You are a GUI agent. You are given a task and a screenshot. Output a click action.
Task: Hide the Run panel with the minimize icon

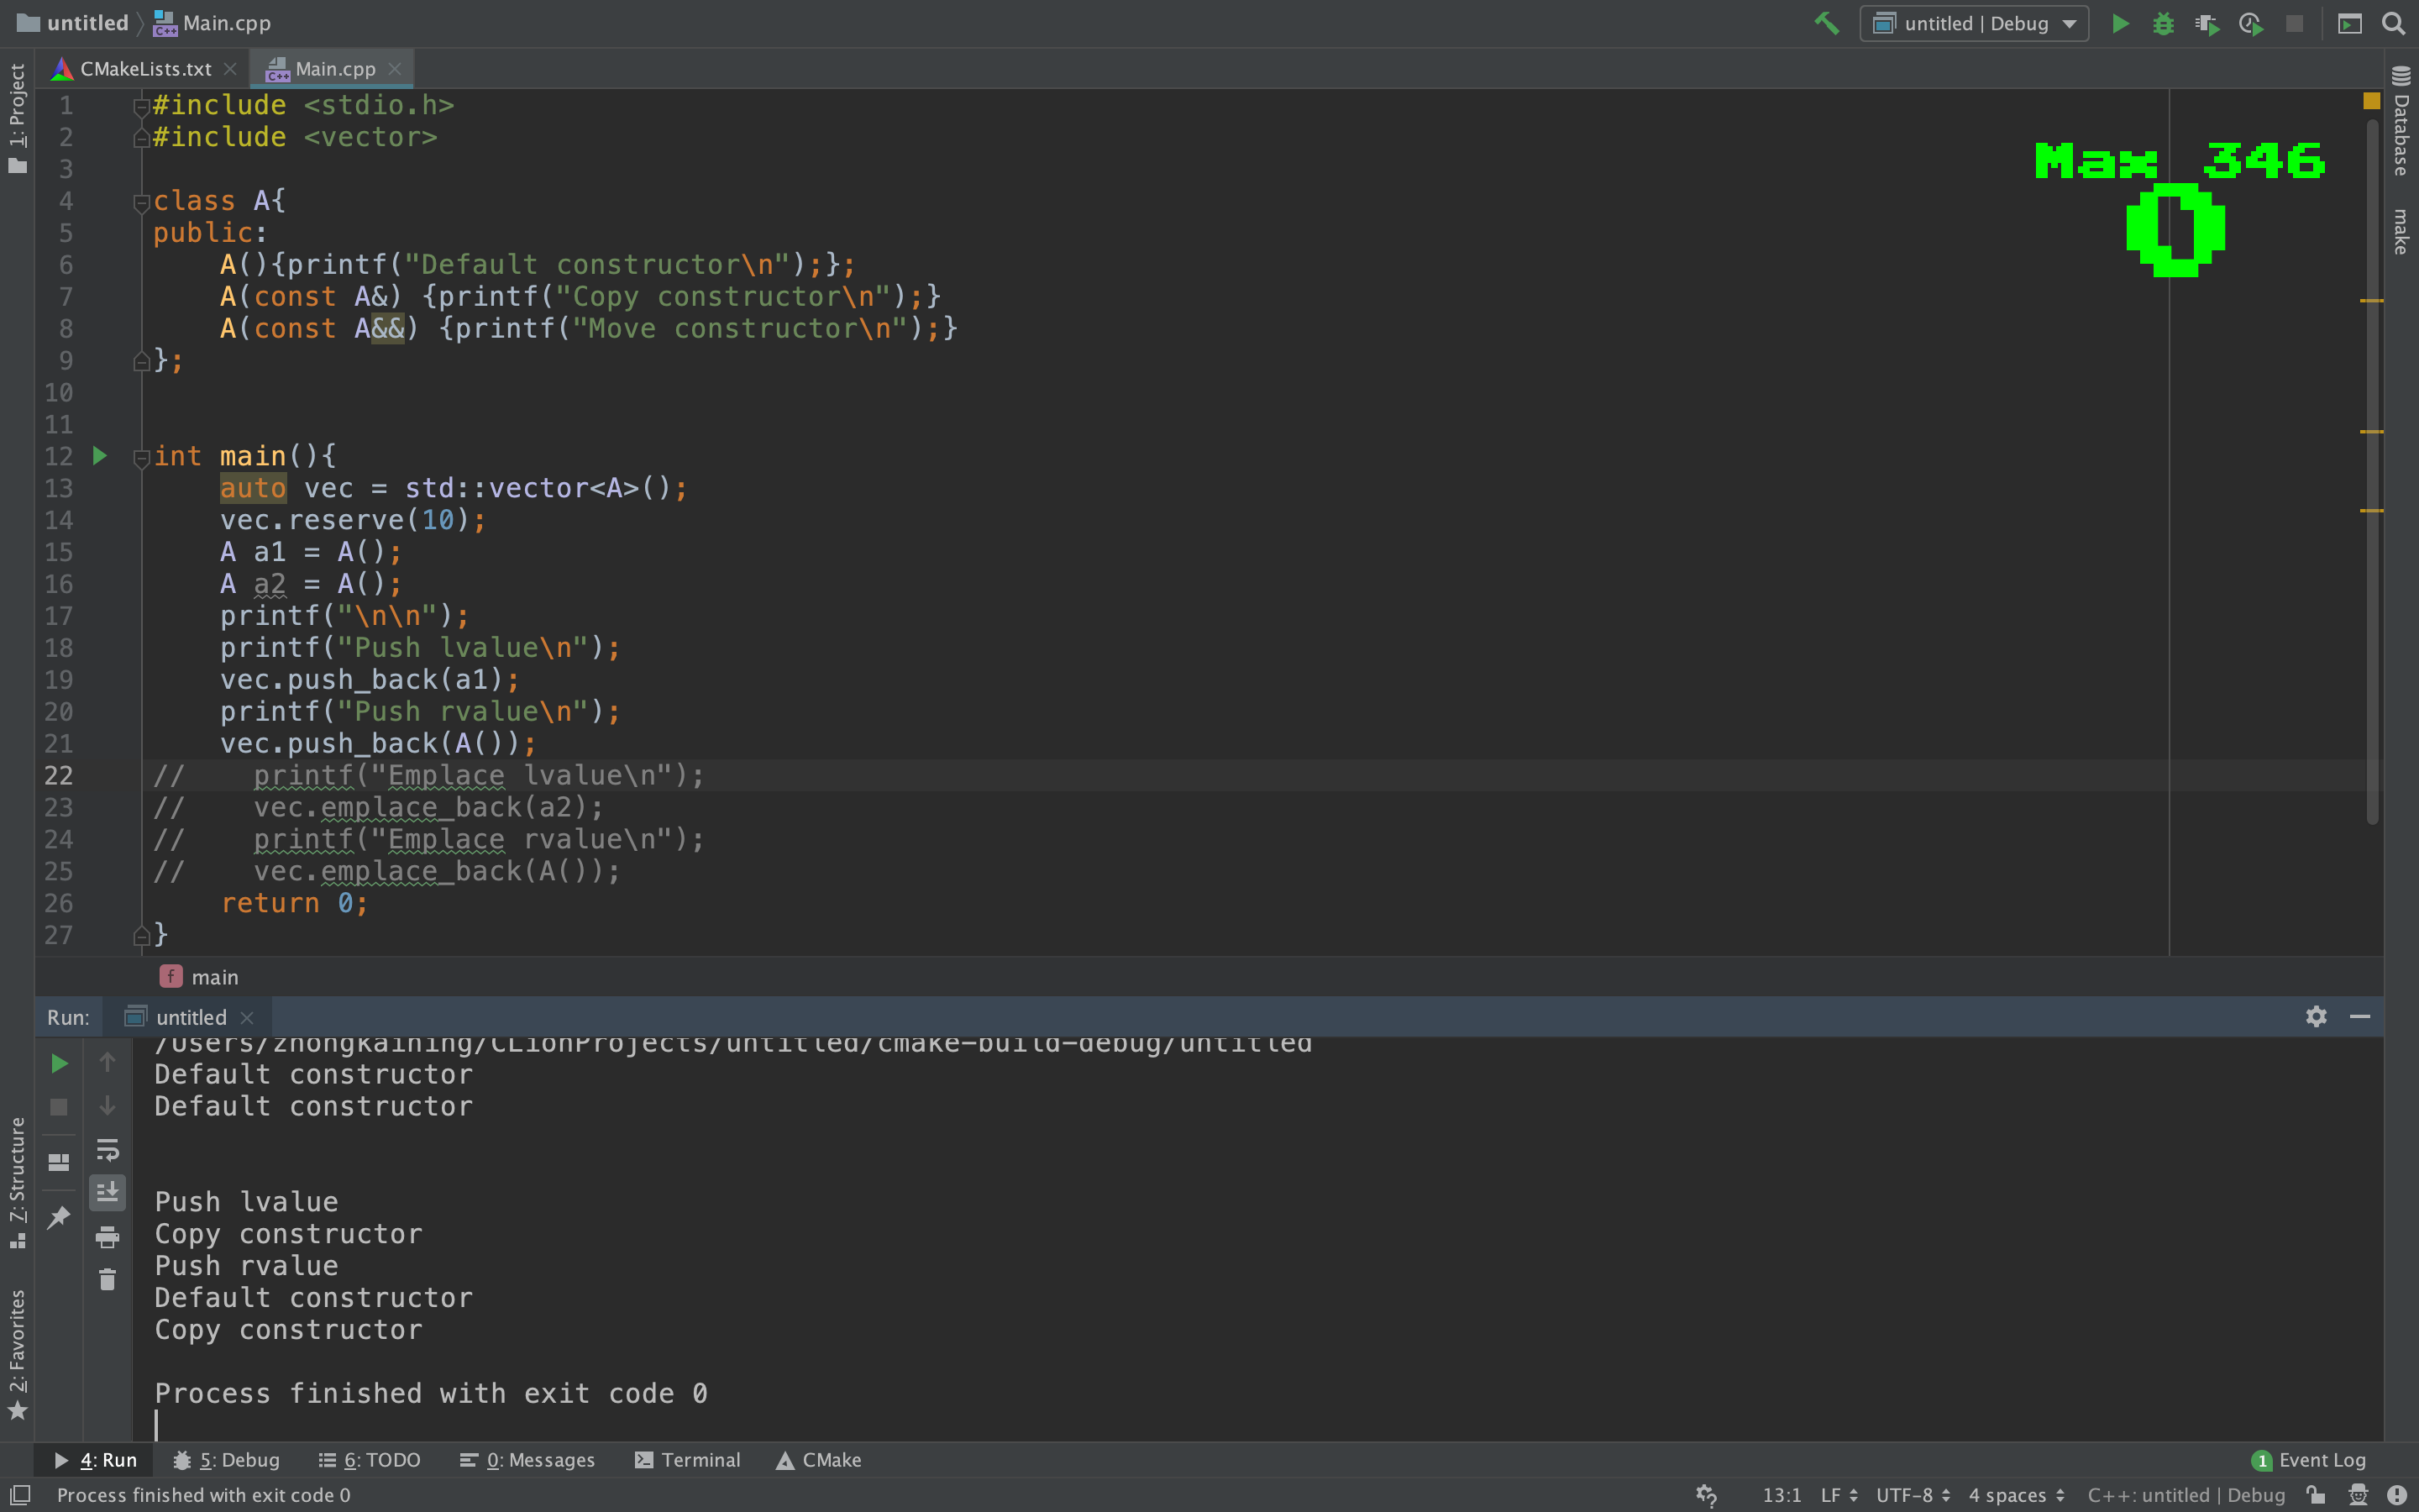point(2360,1016)
